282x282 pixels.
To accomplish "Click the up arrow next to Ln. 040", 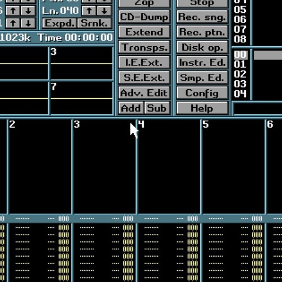I will tap(89, 11).
